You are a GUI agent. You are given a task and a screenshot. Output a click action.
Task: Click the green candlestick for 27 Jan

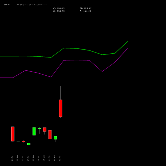coord(29,144)
